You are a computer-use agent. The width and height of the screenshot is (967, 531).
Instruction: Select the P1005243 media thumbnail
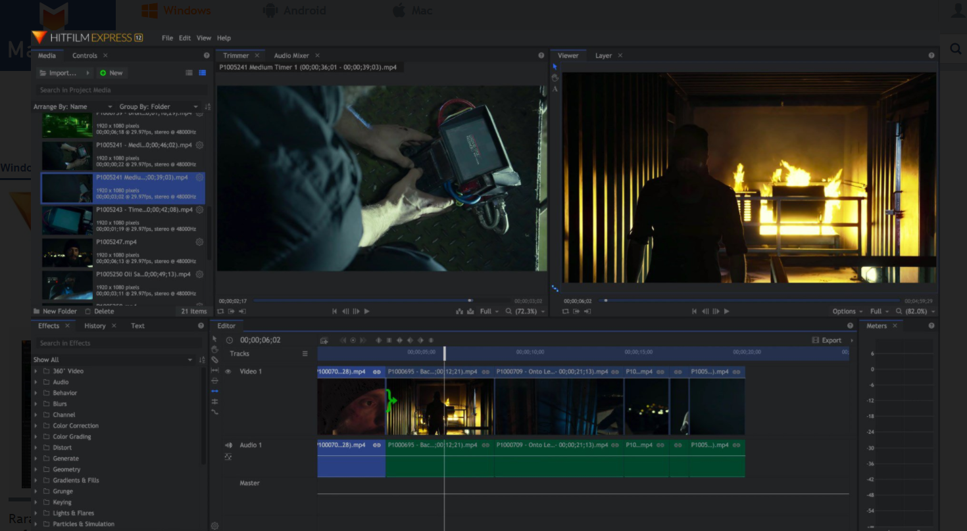[x=67, y=221]
